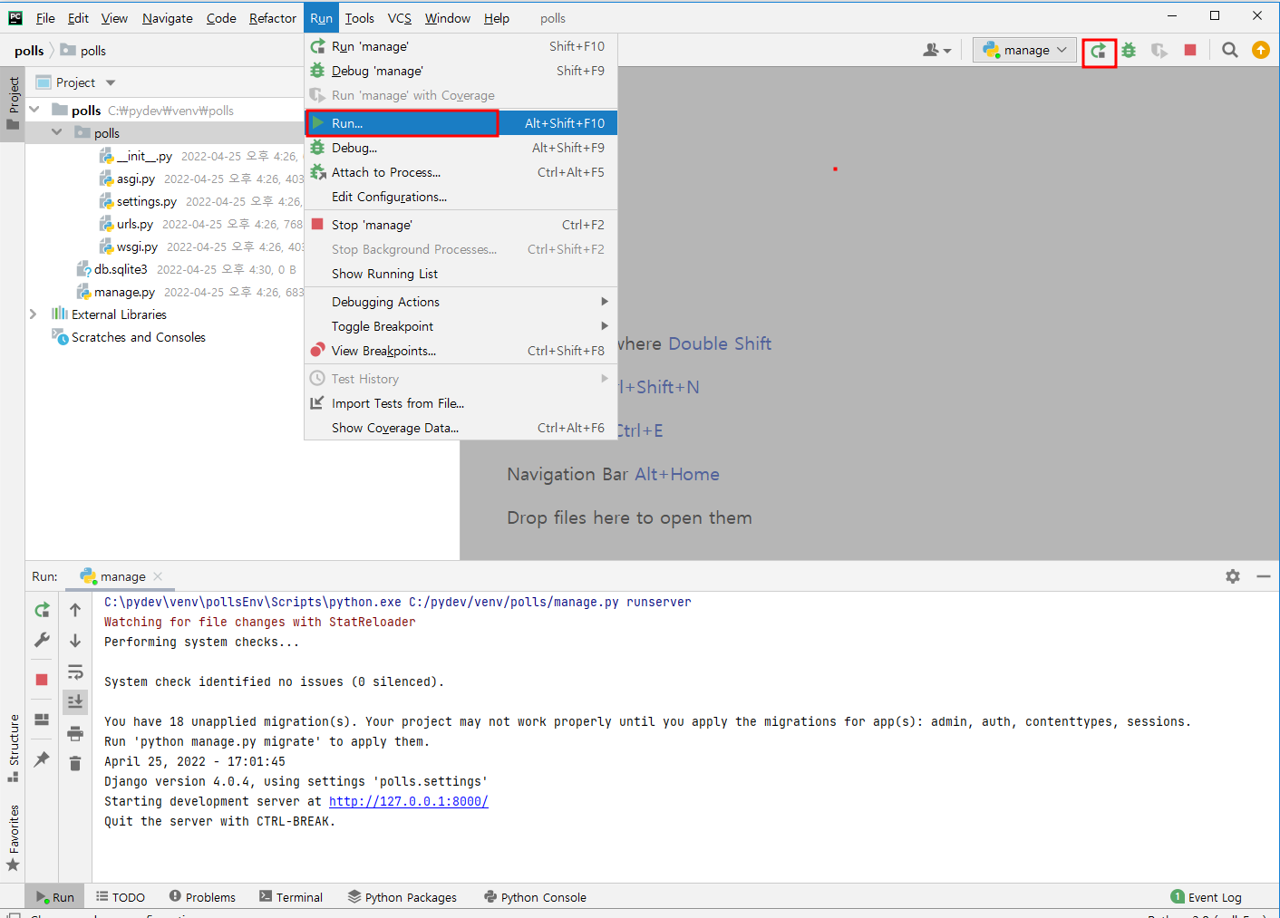Image resolution: width=1280 pixels, height=918 pixels.
Task: Choose Attach to Process... menu item
Action: (x=461, y=172)
